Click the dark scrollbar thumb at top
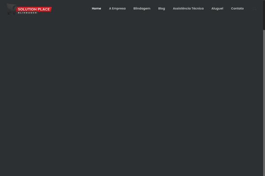 click(264, 15)
